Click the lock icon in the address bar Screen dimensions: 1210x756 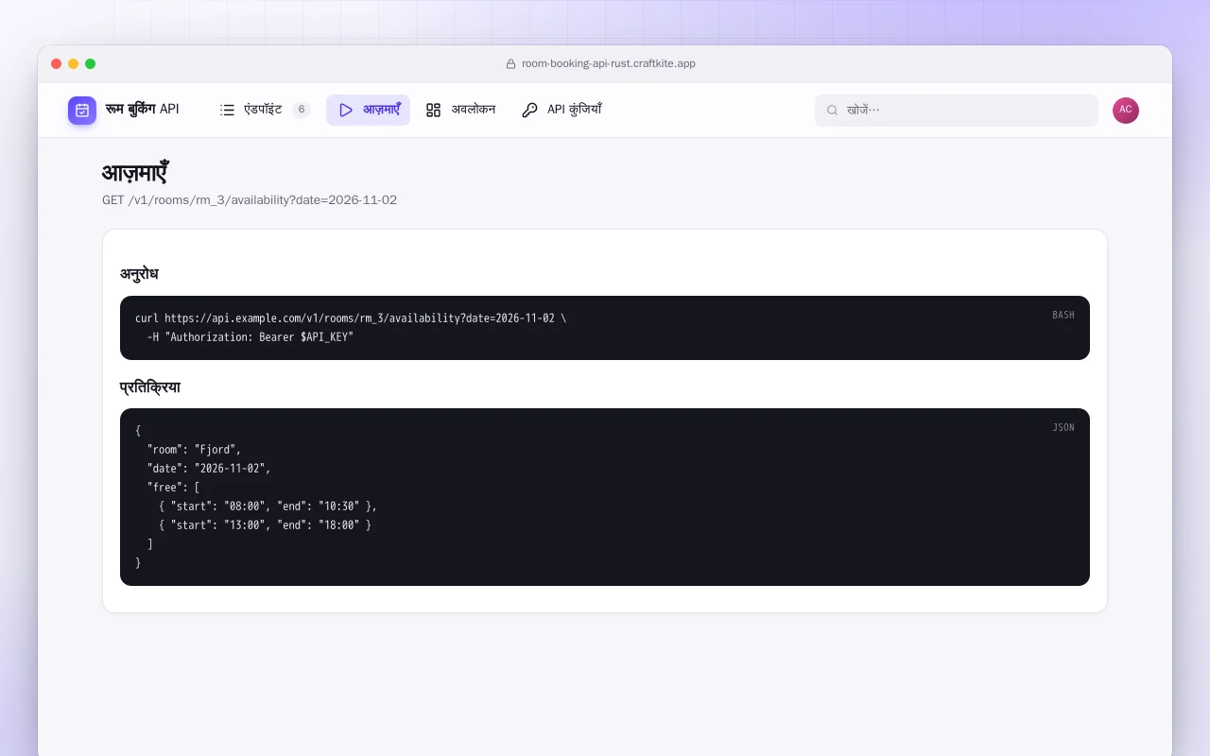pyautogui.click(x=511, y=64)
